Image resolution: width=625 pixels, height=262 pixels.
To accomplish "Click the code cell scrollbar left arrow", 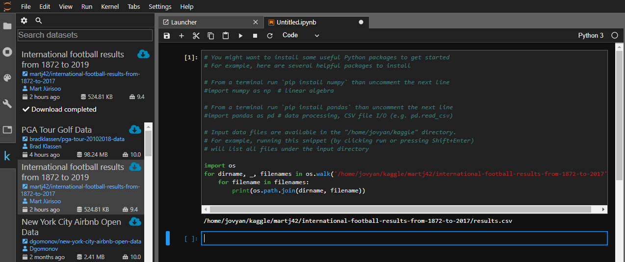I will pyautogui.click(x=206, y=209).
